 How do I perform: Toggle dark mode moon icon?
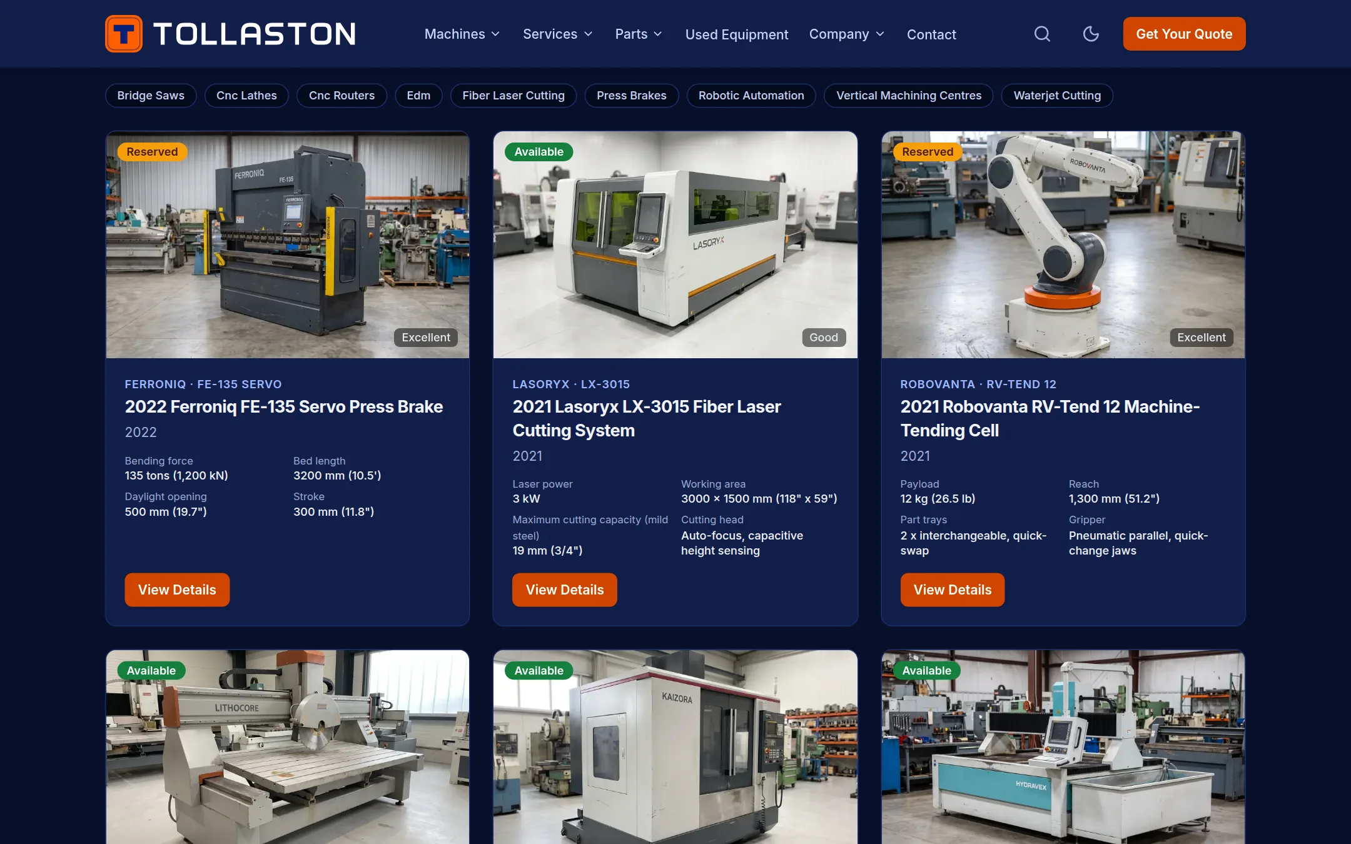1091,34
